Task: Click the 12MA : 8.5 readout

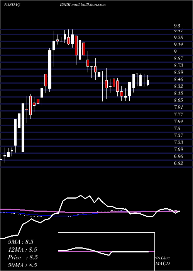Action: pos(22,250)
